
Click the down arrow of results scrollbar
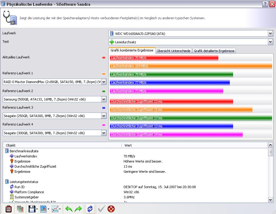tap(270, 200)
